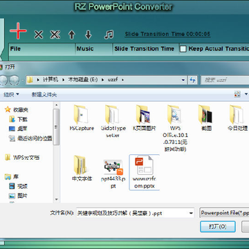The image size is (249, 249).
Task: Toggle Keep Actual Transition checkbox
Action: [x=183, y=49]
